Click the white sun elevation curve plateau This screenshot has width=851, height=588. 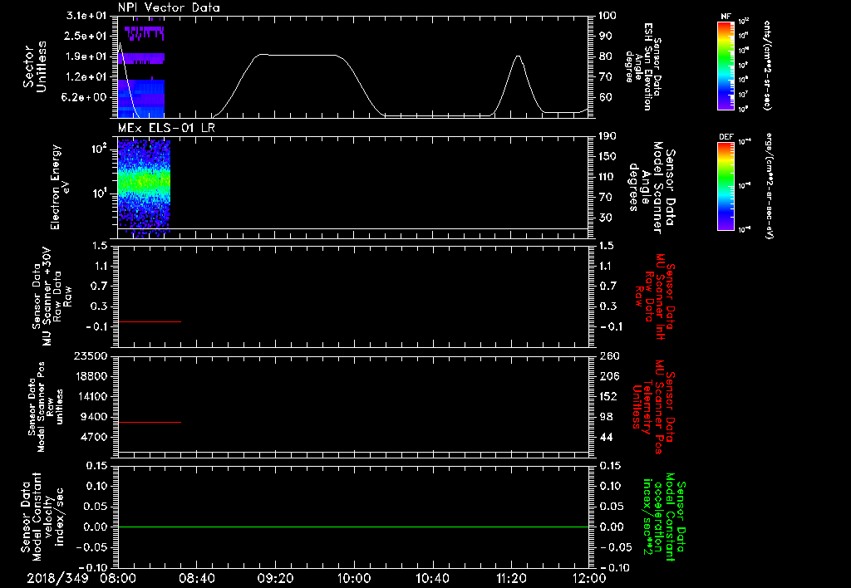coord(298,55)
